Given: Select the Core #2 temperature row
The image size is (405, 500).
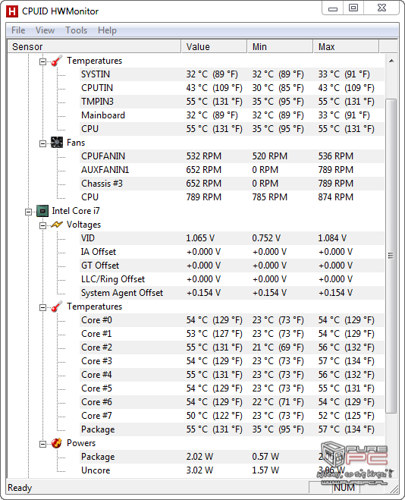Looking at the screenshot, I should (231, 347).
